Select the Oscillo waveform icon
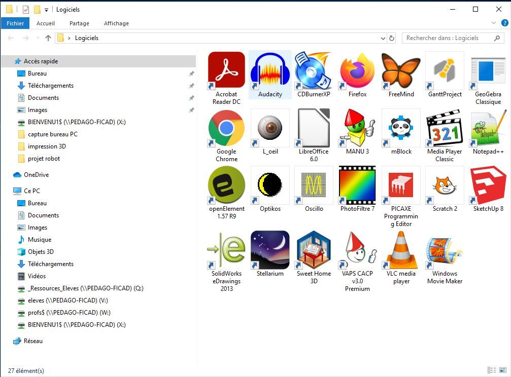The height and width of the screenshot is (377, 511). pyautogui.click(x=314, y=185)
